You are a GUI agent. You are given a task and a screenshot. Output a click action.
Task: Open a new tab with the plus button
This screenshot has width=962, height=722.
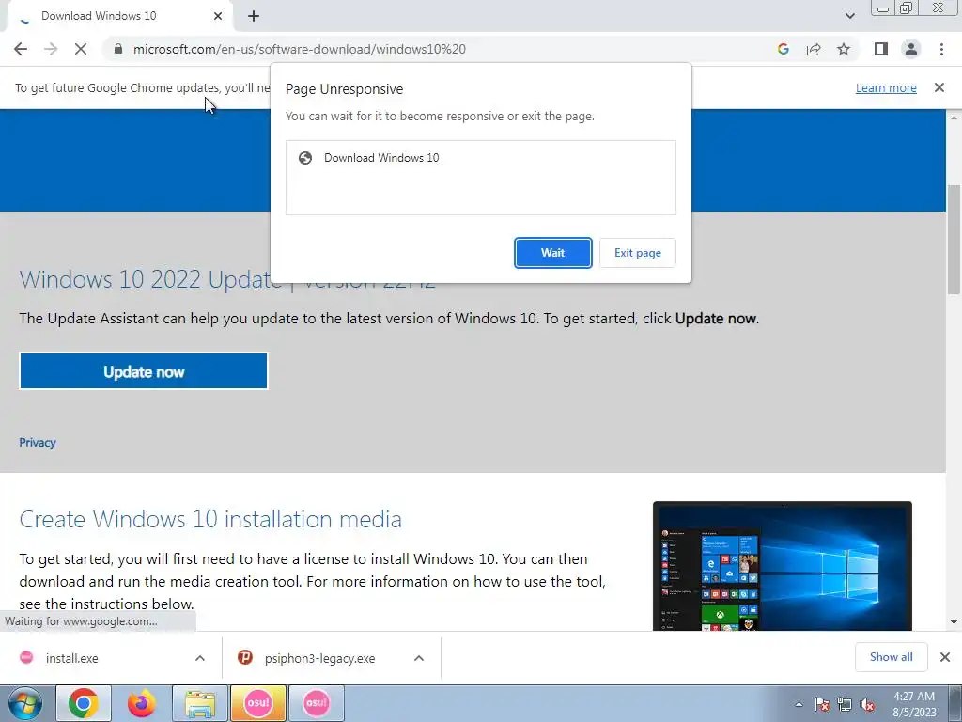pyautogui.click(x=254, y=16)
